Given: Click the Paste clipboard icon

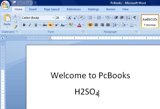Looking at the screenshot, I should coord(7,17).
